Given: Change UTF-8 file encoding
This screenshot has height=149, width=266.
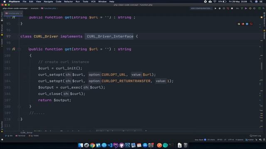Looking at the screenshot, I should [x=231, y=140].
